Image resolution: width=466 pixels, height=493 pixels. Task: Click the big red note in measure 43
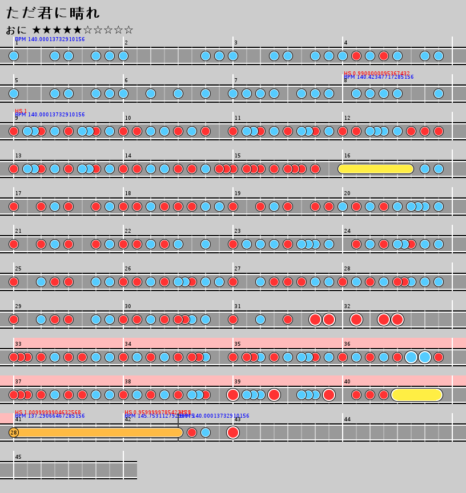[233, 433]
